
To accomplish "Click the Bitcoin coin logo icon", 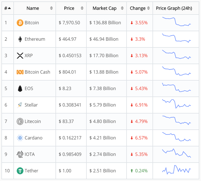I will pyautogui.click(x=20, y=23).
